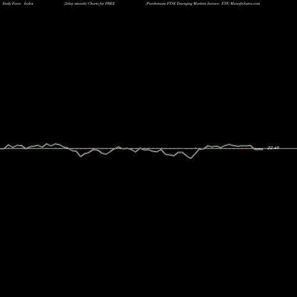Click the 'Daily Force Index' title text
Viewport: 297px width, 297px height.
(18, 4)
